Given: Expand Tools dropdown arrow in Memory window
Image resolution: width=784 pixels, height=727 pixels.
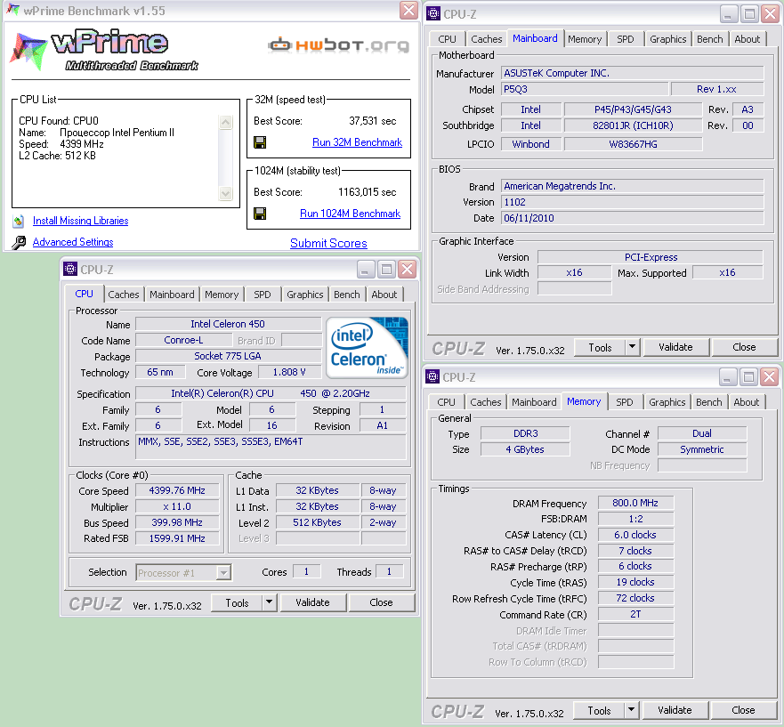Looking at the screenshot, I should (632, 709).
